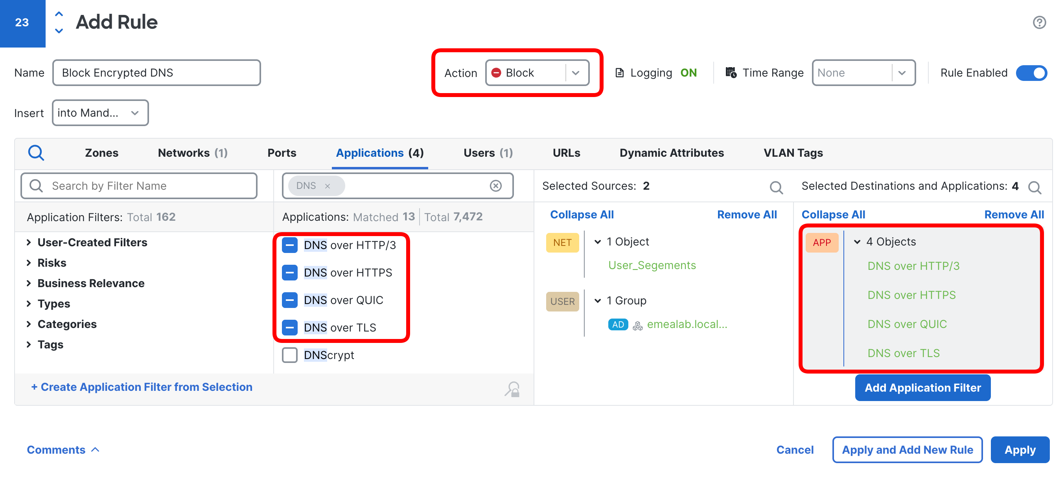1064x480 pixels.
Task: Open the Action Block dropdown
Action: tap(537, 73)
